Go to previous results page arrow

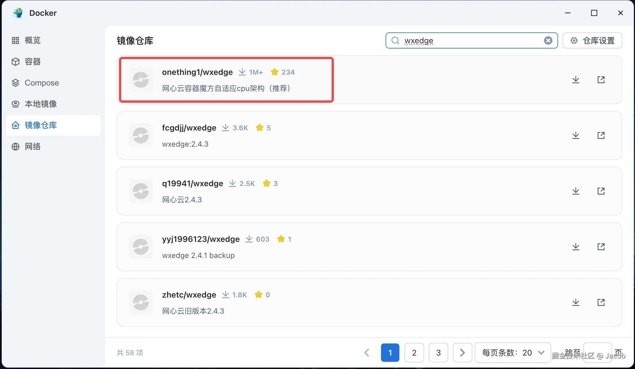tap(367, 353)
